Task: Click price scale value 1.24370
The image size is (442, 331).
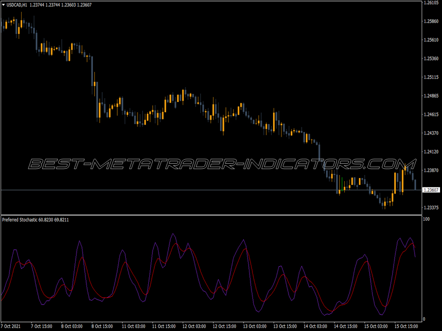Action: point(431,133)
